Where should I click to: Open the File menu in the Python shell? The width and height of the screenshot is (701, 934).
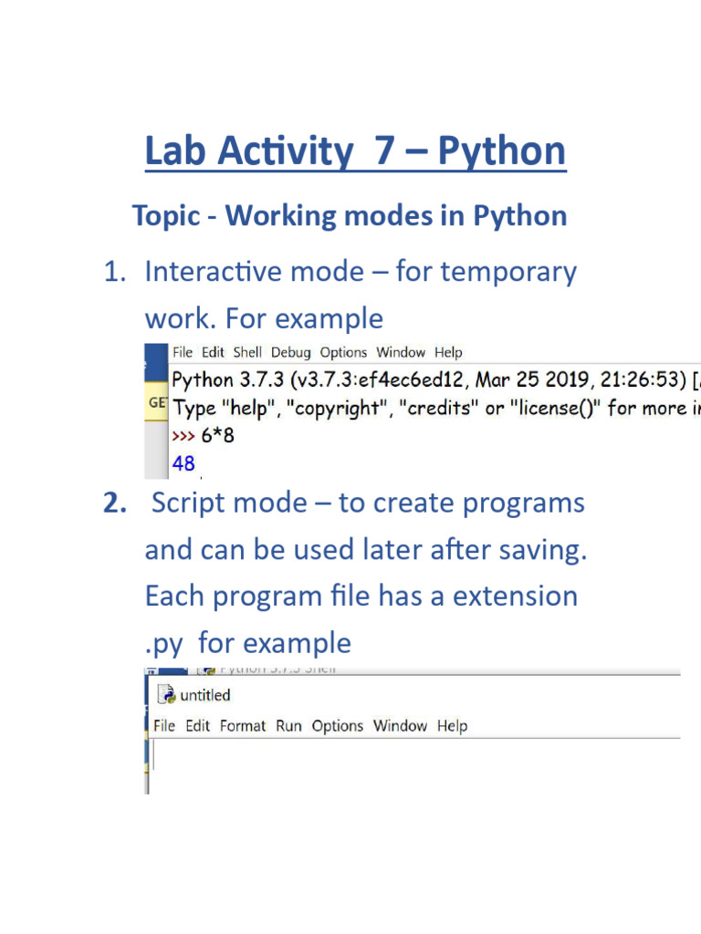point(183,352)
